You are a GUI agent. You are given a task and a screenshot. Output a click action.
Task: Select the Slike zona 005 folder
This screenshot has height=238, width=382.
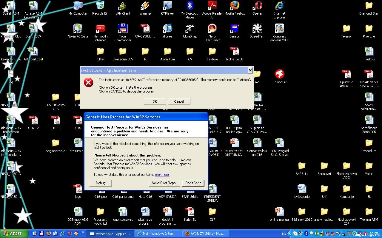point(123,54)
